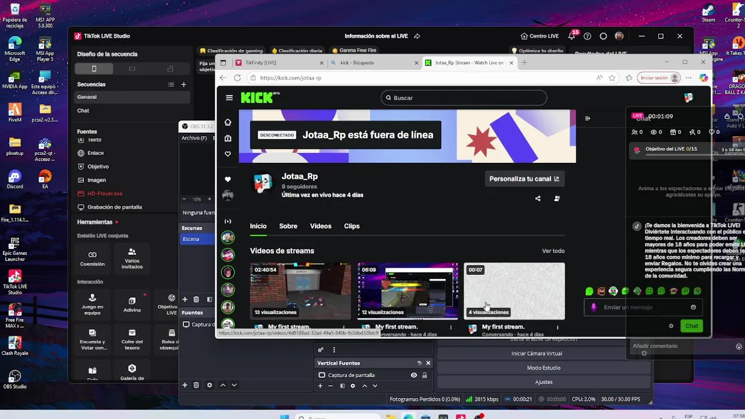Click the Ajustes button in OBS

544,382
